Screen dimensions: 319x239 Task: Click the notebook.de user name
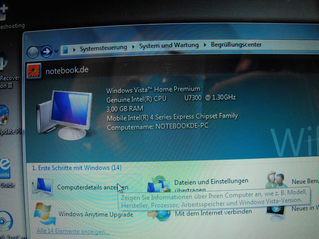pos(67,71)
